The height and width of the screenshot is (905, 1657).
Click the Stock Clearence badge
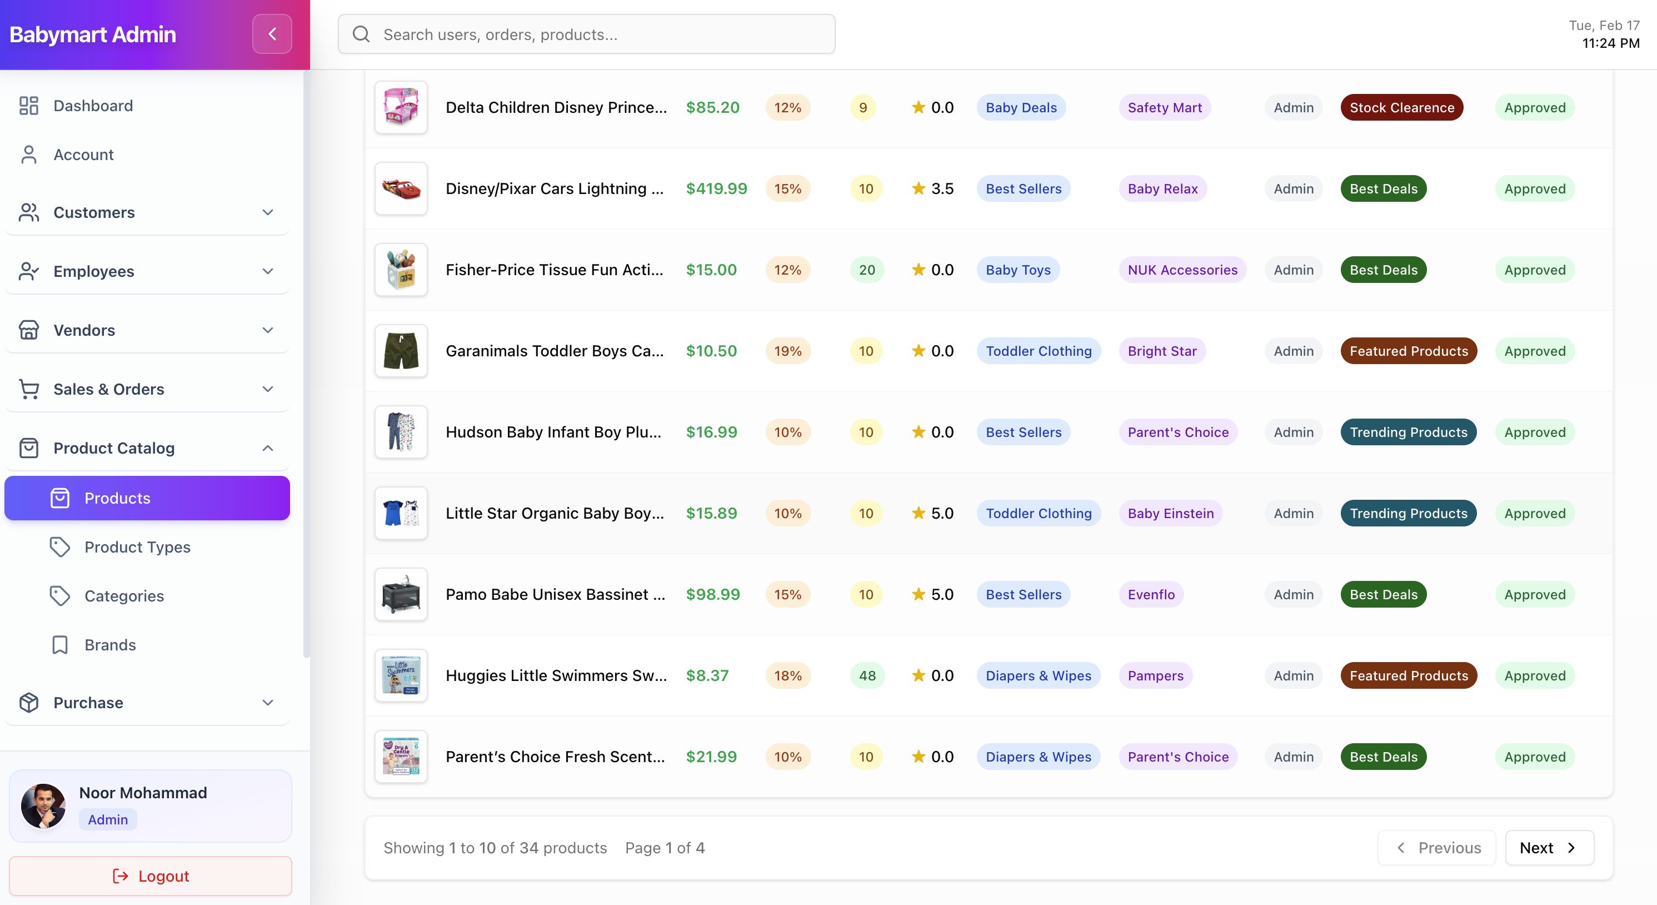point(1401,107)
